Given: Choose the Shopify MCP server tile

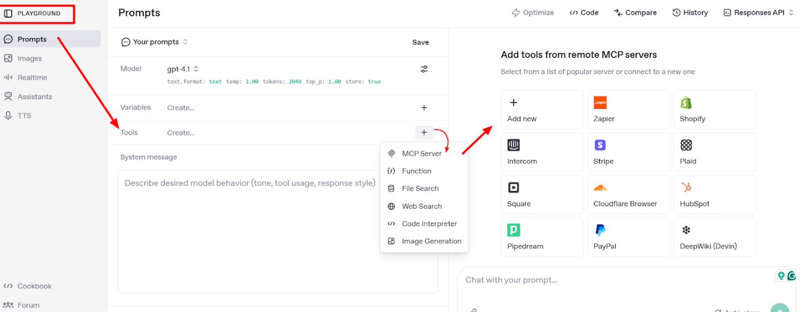Looking at the screenshot, I should 715,110.
